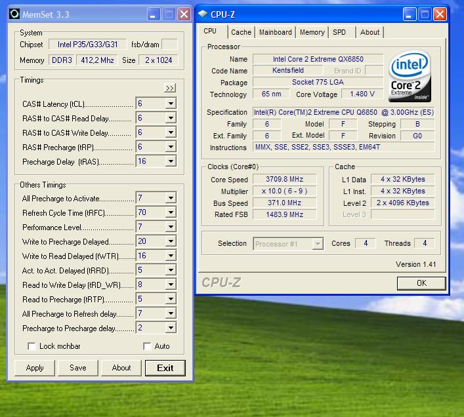The image size is (464, 417).
Task: Click the CPU-Z app icon in title bar
Action: [x=203, y=14]
